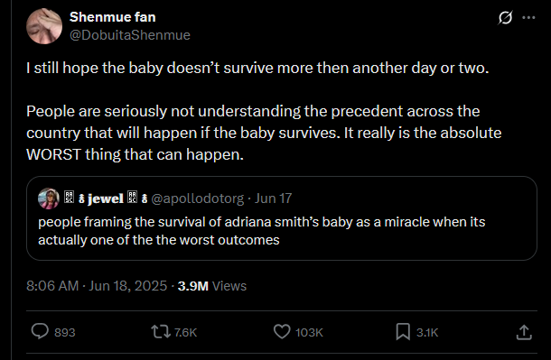Click the Jun 17 quoted post date

(x=273, y=198)
